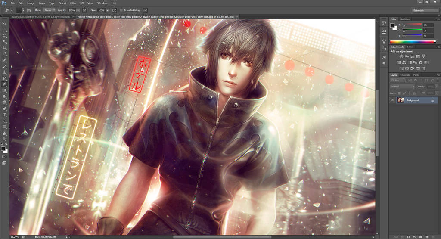Screen dimensions: 441x239
Task: Switch to the Channels tab
Action: [405, 75]
